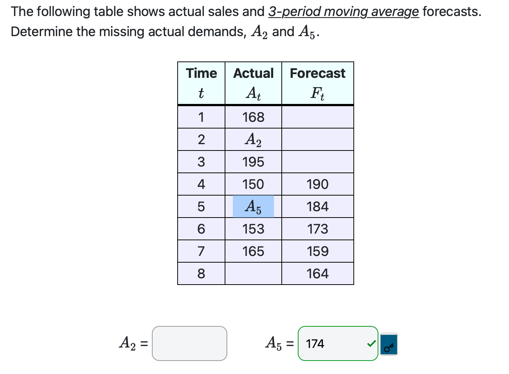Click the forecast value 184 cell
509x374 pixels.
click(x=318, y=206)
